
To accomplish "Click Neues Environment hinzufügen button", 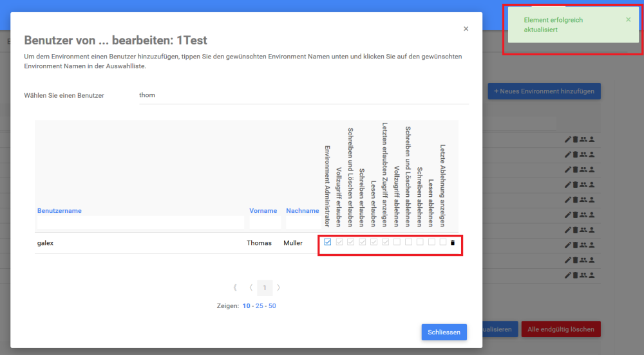I will (544, 91).
